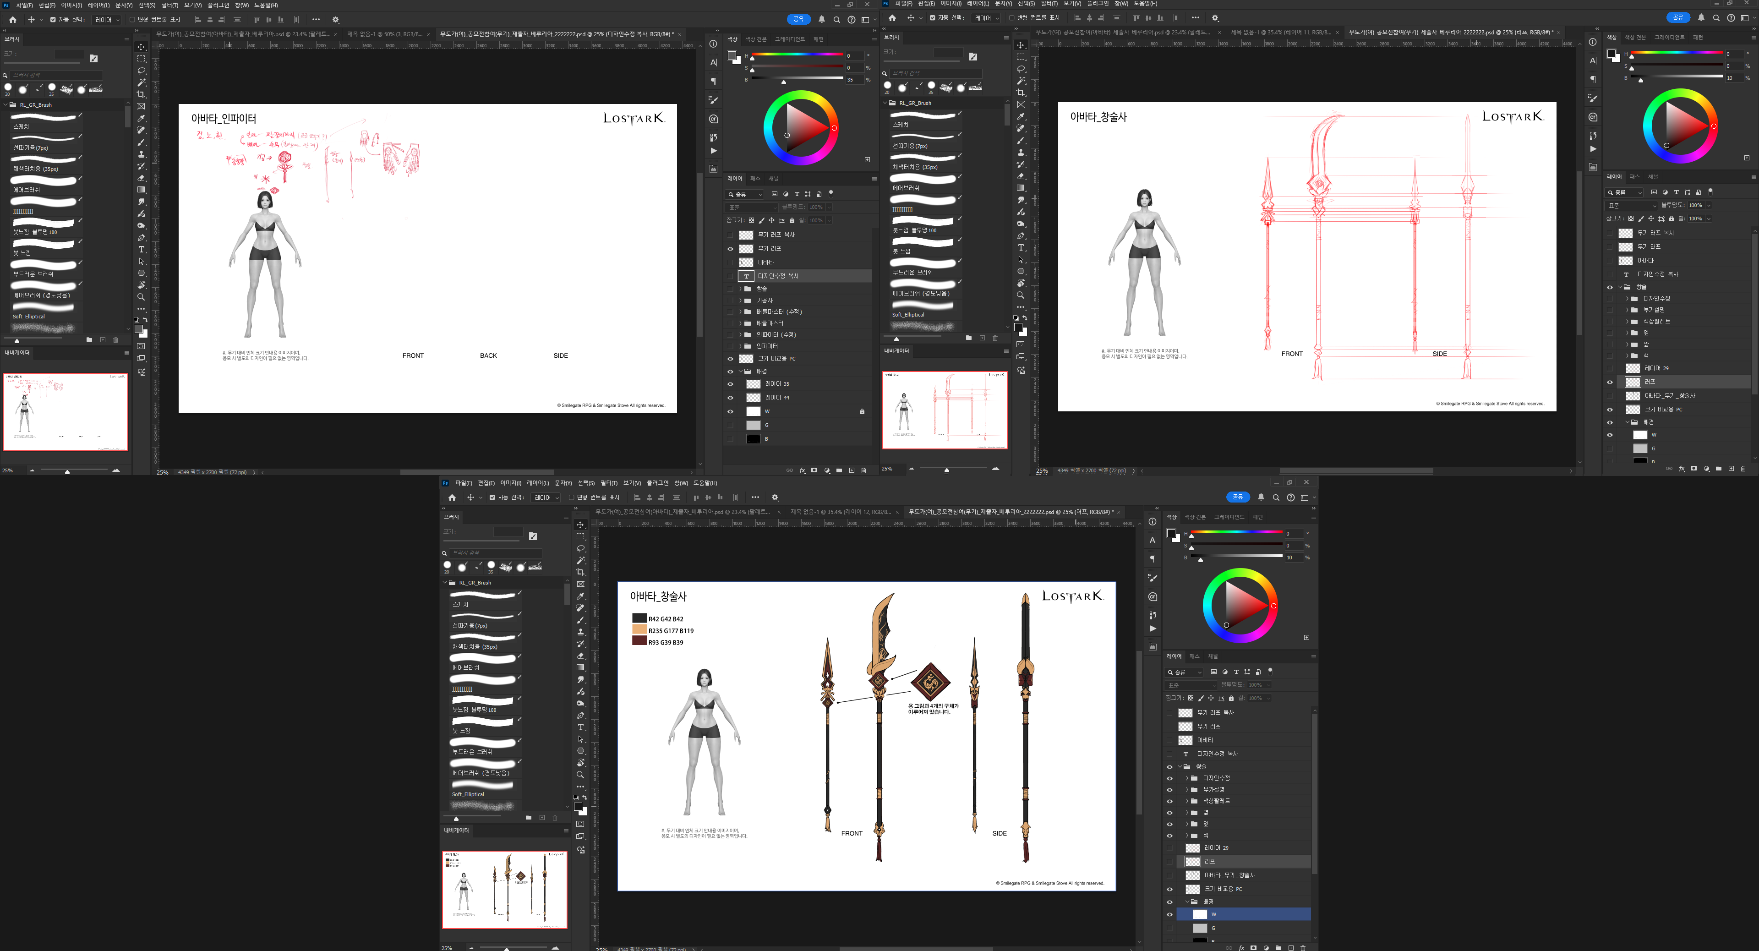Viewport: 1759px width, 951px height.
Task: Select the Lasso tool in top-left window
Action: (142, 71)
